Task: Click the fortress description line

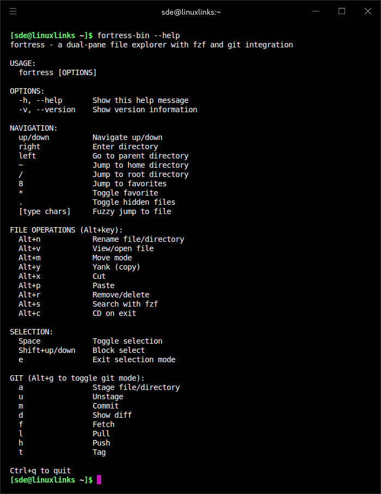Action: point(151,45)
